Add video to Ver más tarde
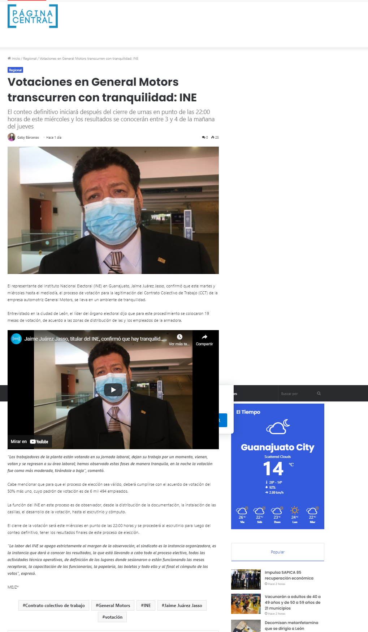Viewport: 368px width, 632px height. [179, 340]
